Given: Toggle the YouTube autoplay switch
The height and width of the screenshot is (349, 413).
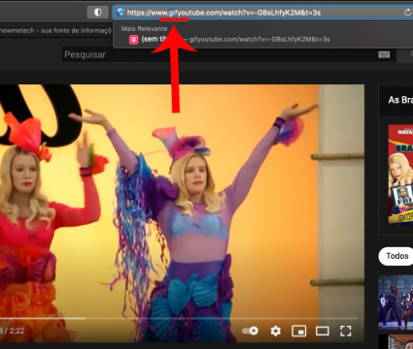Looking at the screenshot, I should pyautogui.click(x=250, y=331).
